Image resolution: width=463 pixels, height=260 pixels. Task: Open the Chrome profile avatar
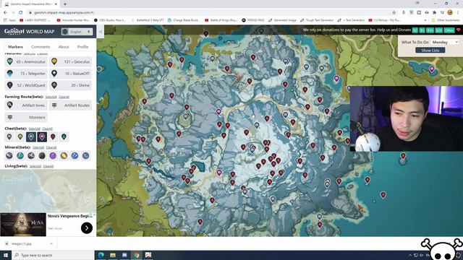[450, 12]
